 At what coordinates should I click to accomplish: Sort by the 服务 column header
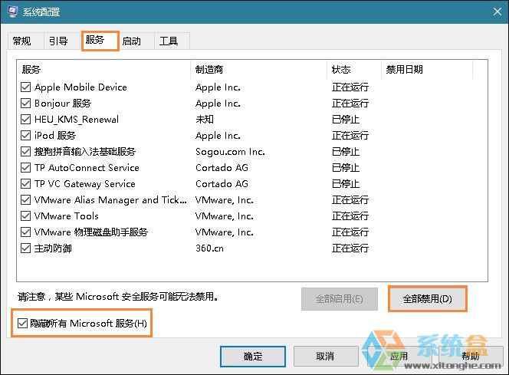(x=103, y=70)
